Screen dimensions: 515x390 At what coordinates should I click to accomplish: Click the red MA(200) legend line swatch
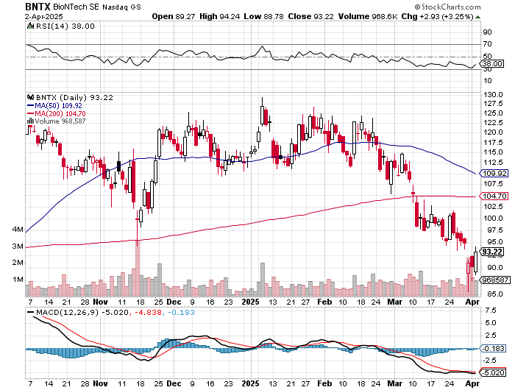click(x=31, y=113)
